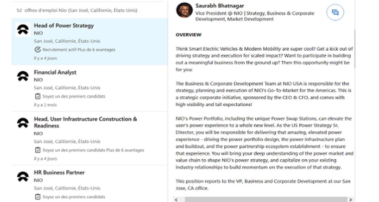Click clipboard icon under Financial Analyst listing
This screenshot has height=202, width=379.
tap(37, 96)
